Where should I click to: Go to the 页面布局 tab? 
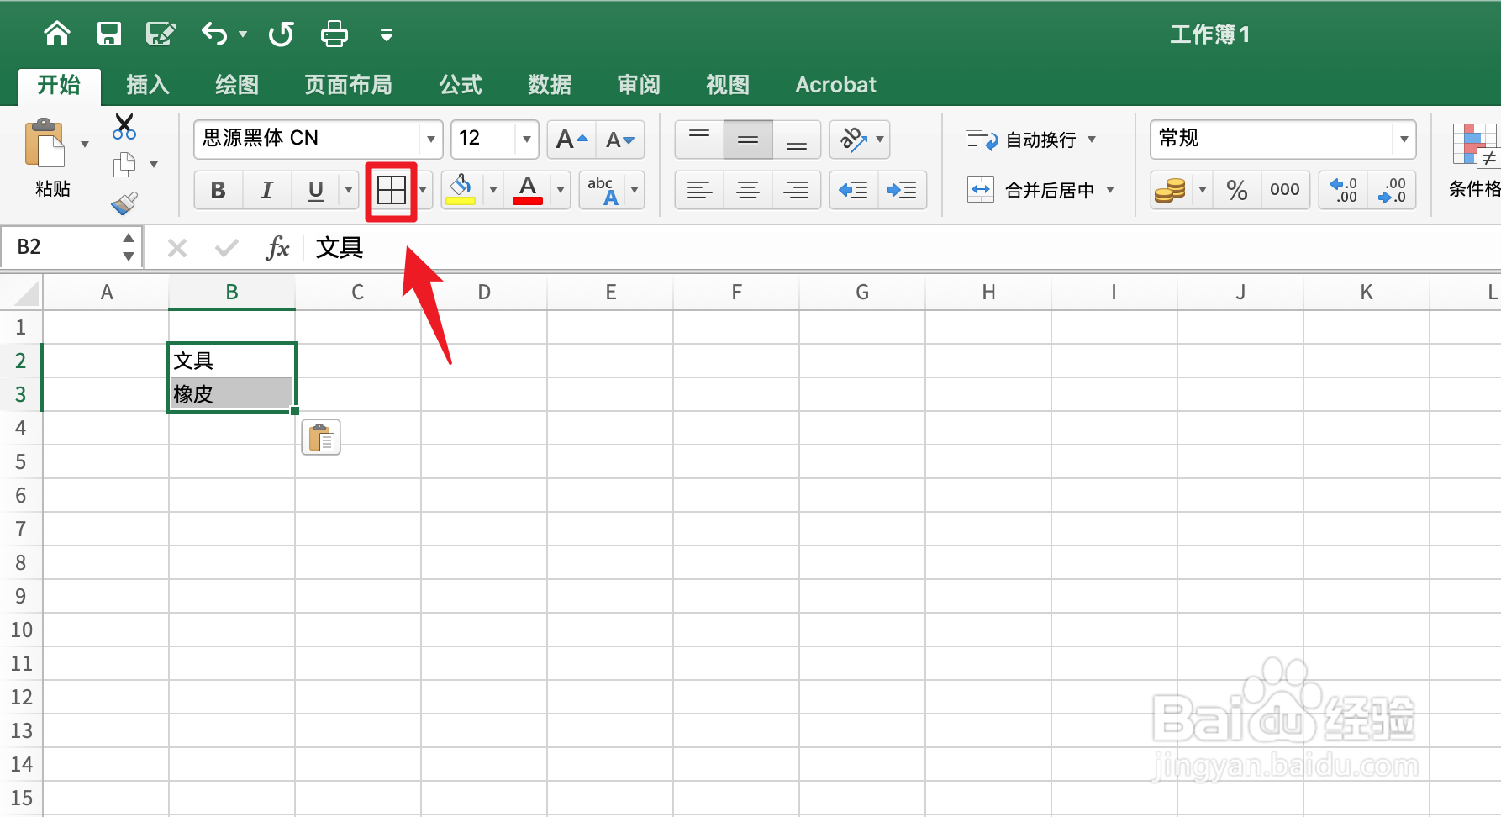pyautogui.click(x=348, y=85)
